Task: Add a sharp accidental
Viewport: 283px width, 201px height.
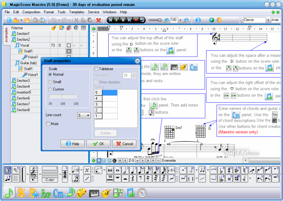Action: 229,170
